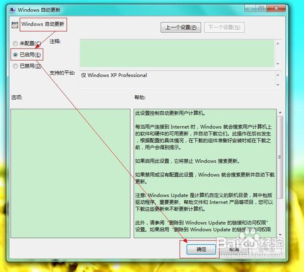Click the help text scrollbar up arrow
This screenshot has width=304, height=272.
tap(280, 112)
